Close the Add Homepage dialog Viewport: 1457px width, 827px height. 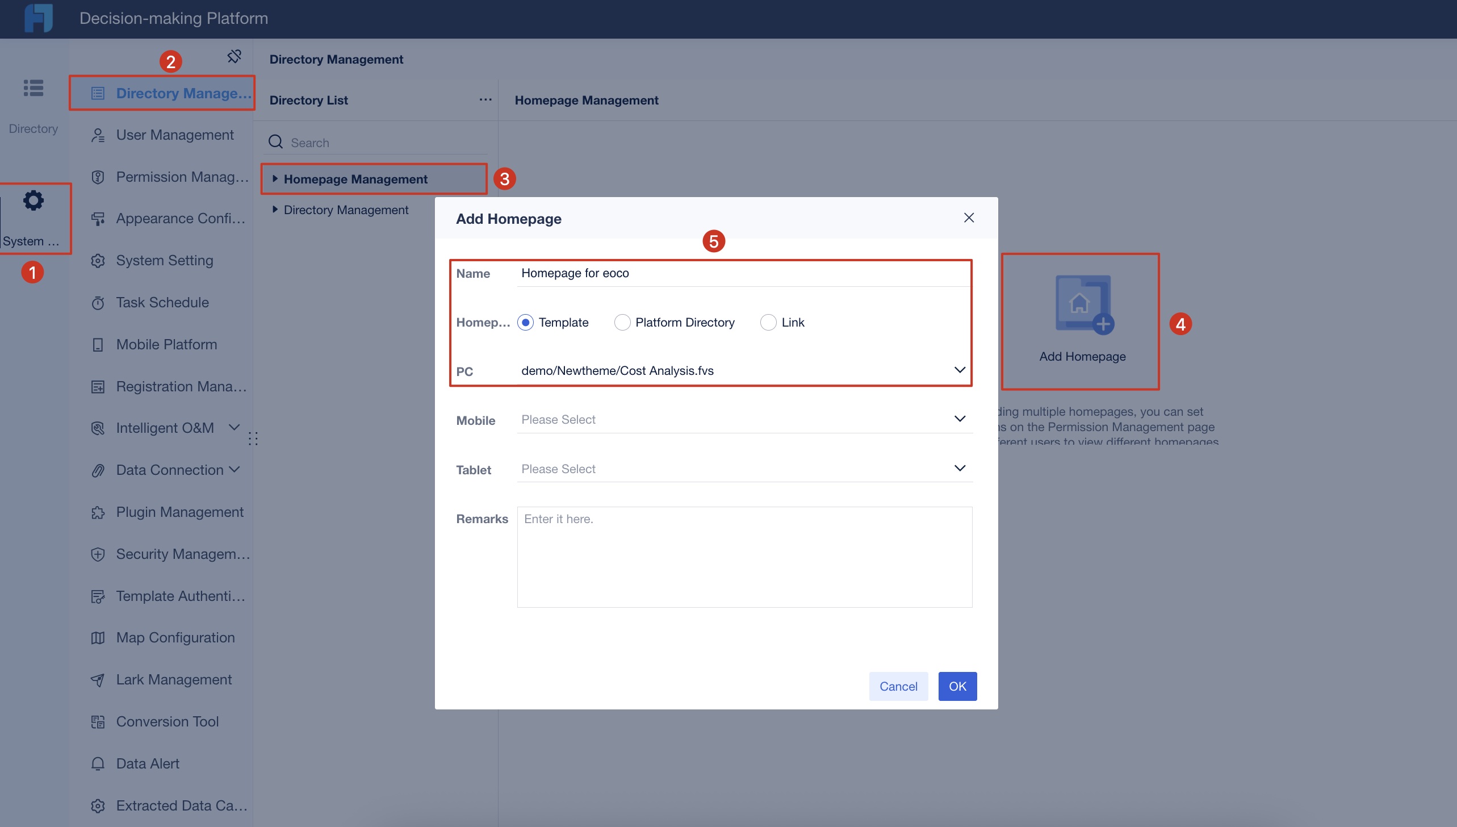[x=969, y=218]
